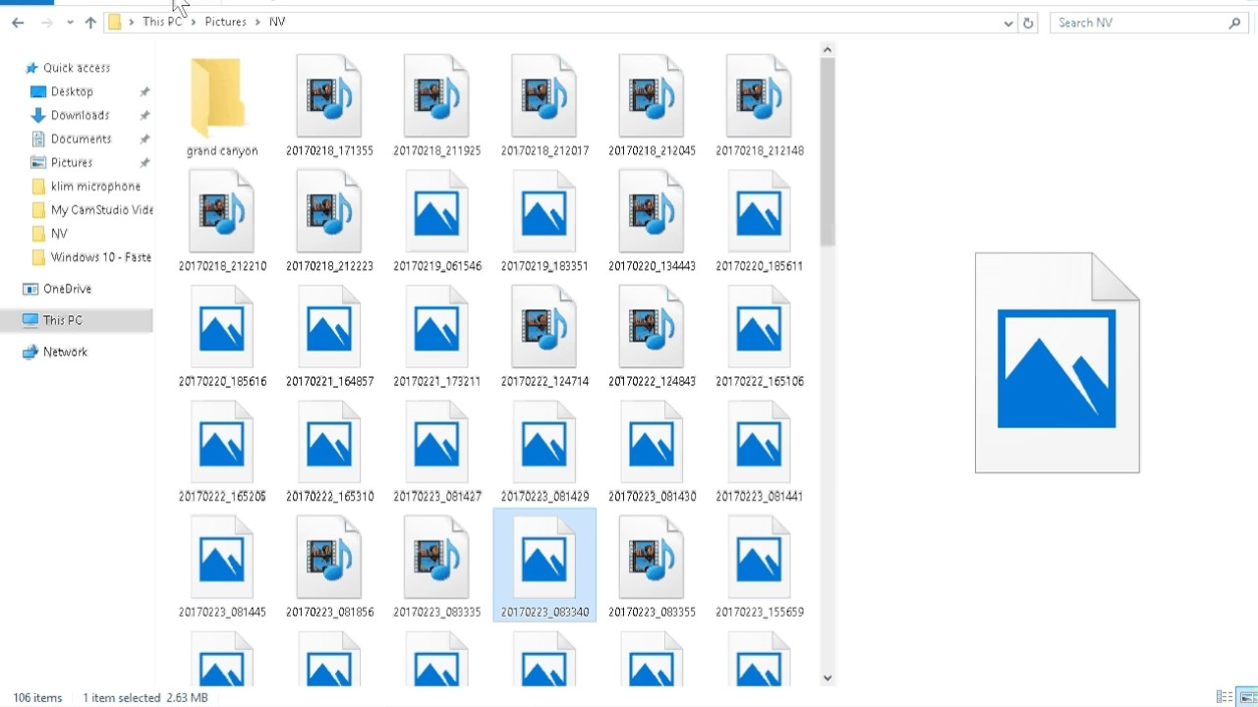Select the Details view icon in status bar

[1226, 697]
